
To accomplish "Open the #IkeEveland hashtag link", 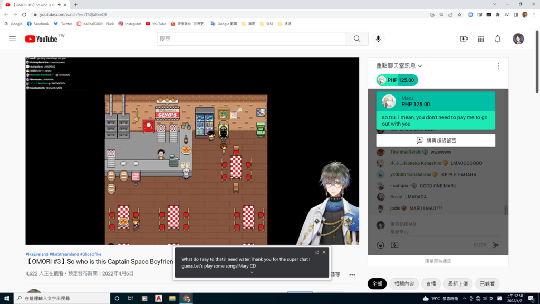I will (x=37, y=254).
